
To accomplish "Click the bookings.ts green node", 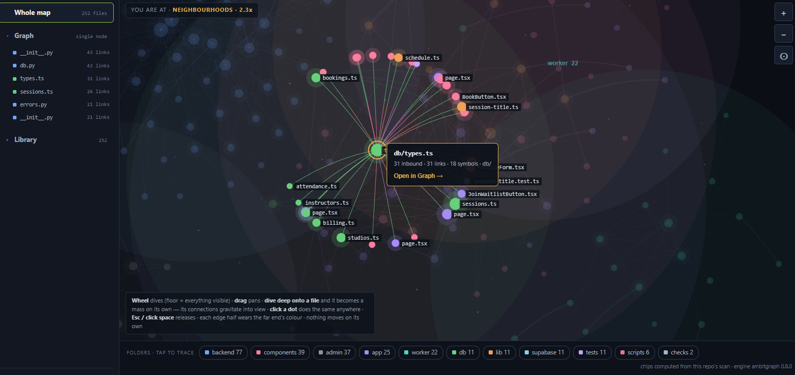I will [316, 78].
